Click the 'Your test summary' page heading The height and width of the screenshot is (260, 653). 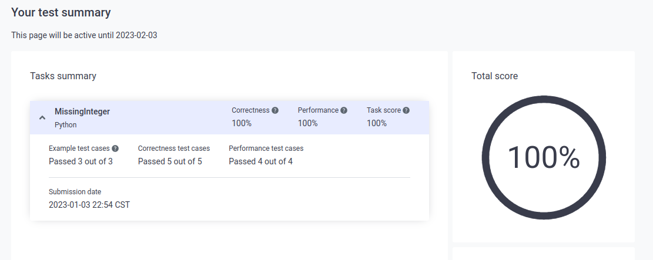click(x=61, y=12)
